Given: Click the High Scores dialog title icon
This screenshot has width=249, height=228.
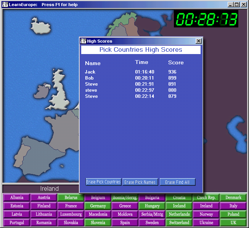Looking at the screenshot, I should pos(83,41).
